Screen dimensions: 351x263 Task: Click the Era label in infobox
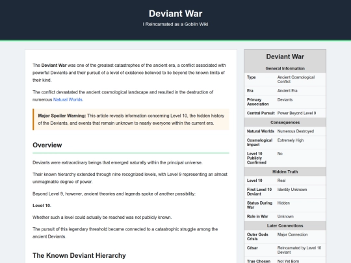(x=250, y=90)
